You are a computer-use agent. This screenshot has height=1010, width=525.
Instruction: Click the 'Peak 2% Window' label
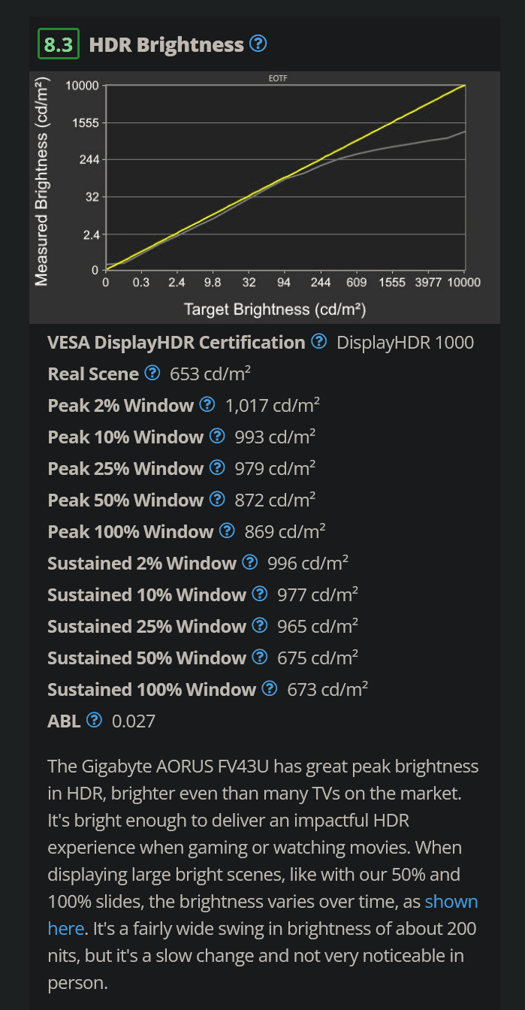(x=121, y=406)
